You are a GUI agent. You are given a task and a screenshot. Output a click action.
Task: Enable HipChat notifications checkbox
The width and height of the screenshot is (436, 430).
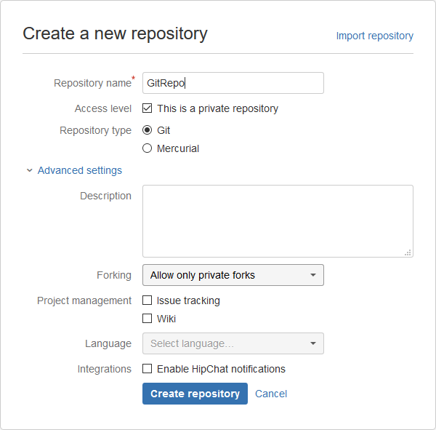pyautogui.click(x=148, y=369)
